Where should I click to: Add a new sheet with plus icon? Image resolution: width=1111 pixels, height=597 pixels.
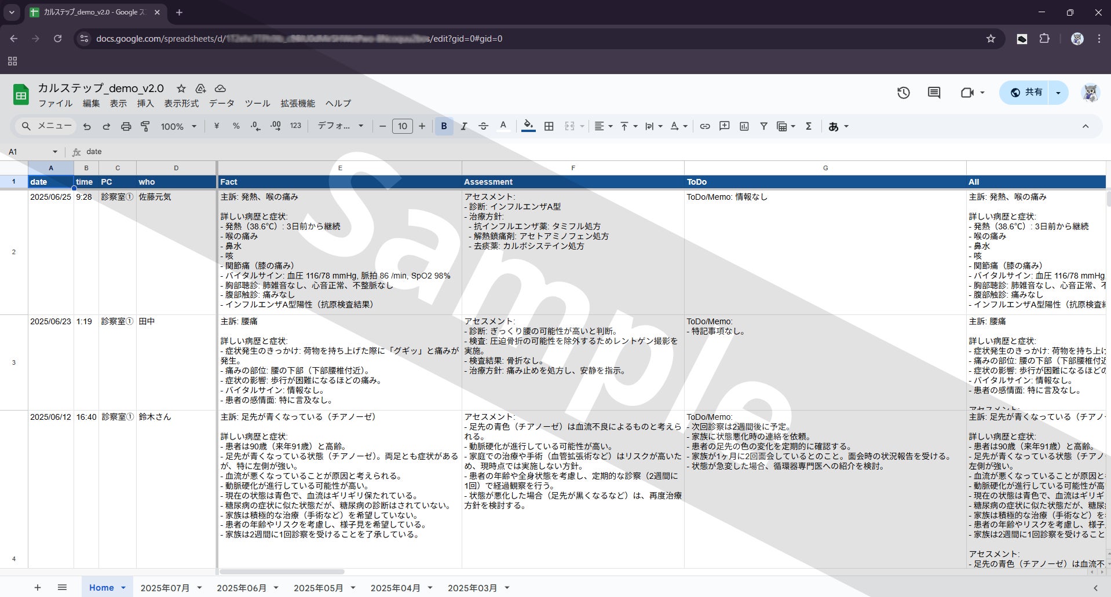[x=38, y=588]
